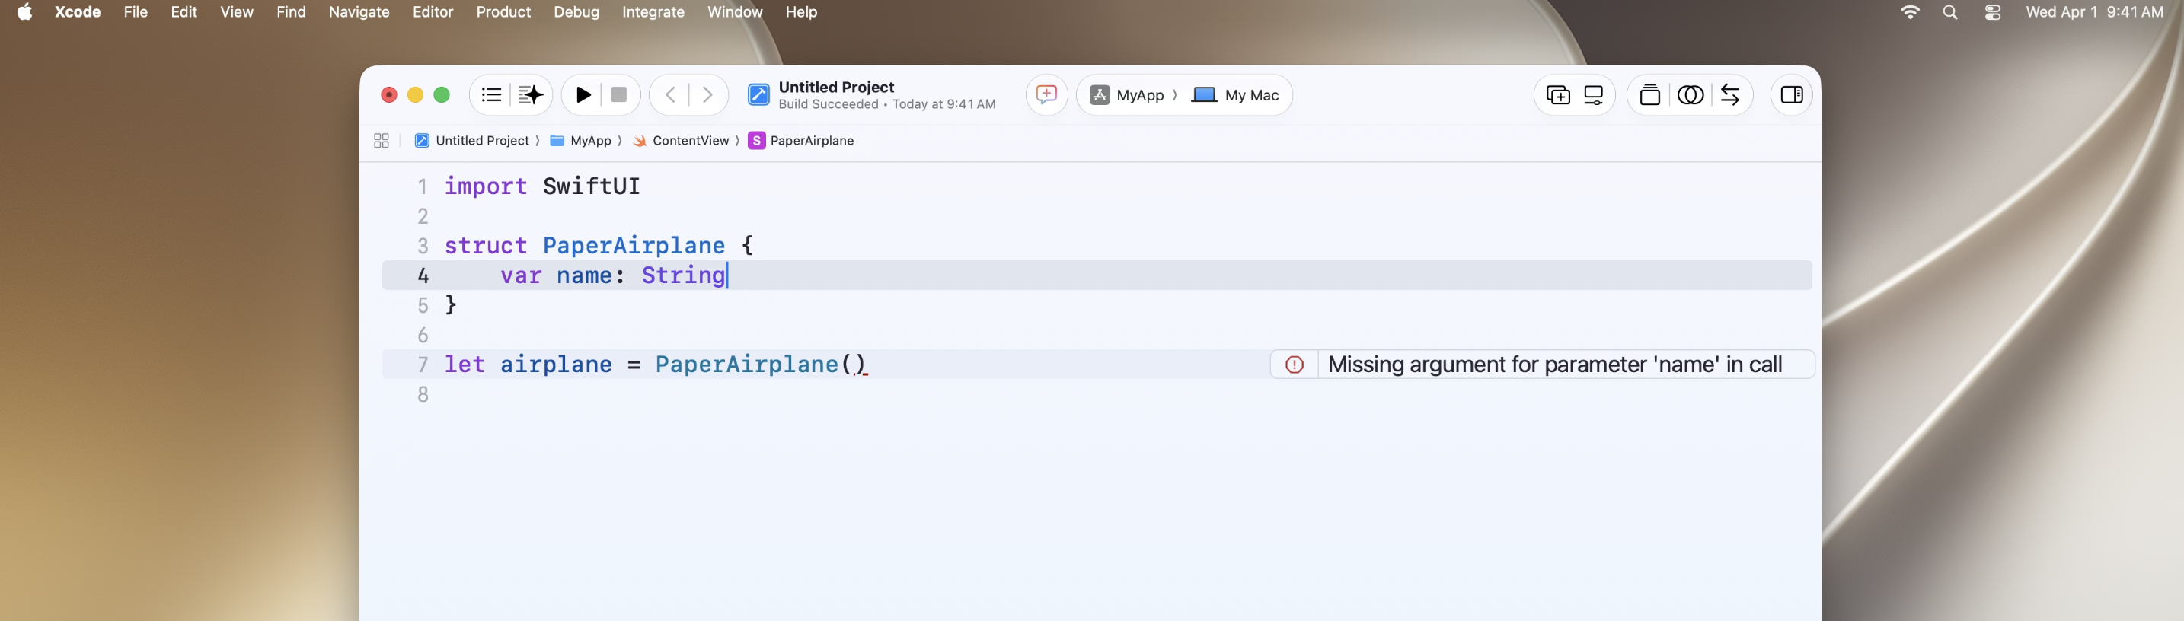
Task: Click the canvas display button
Action: tap(1594, 95)
